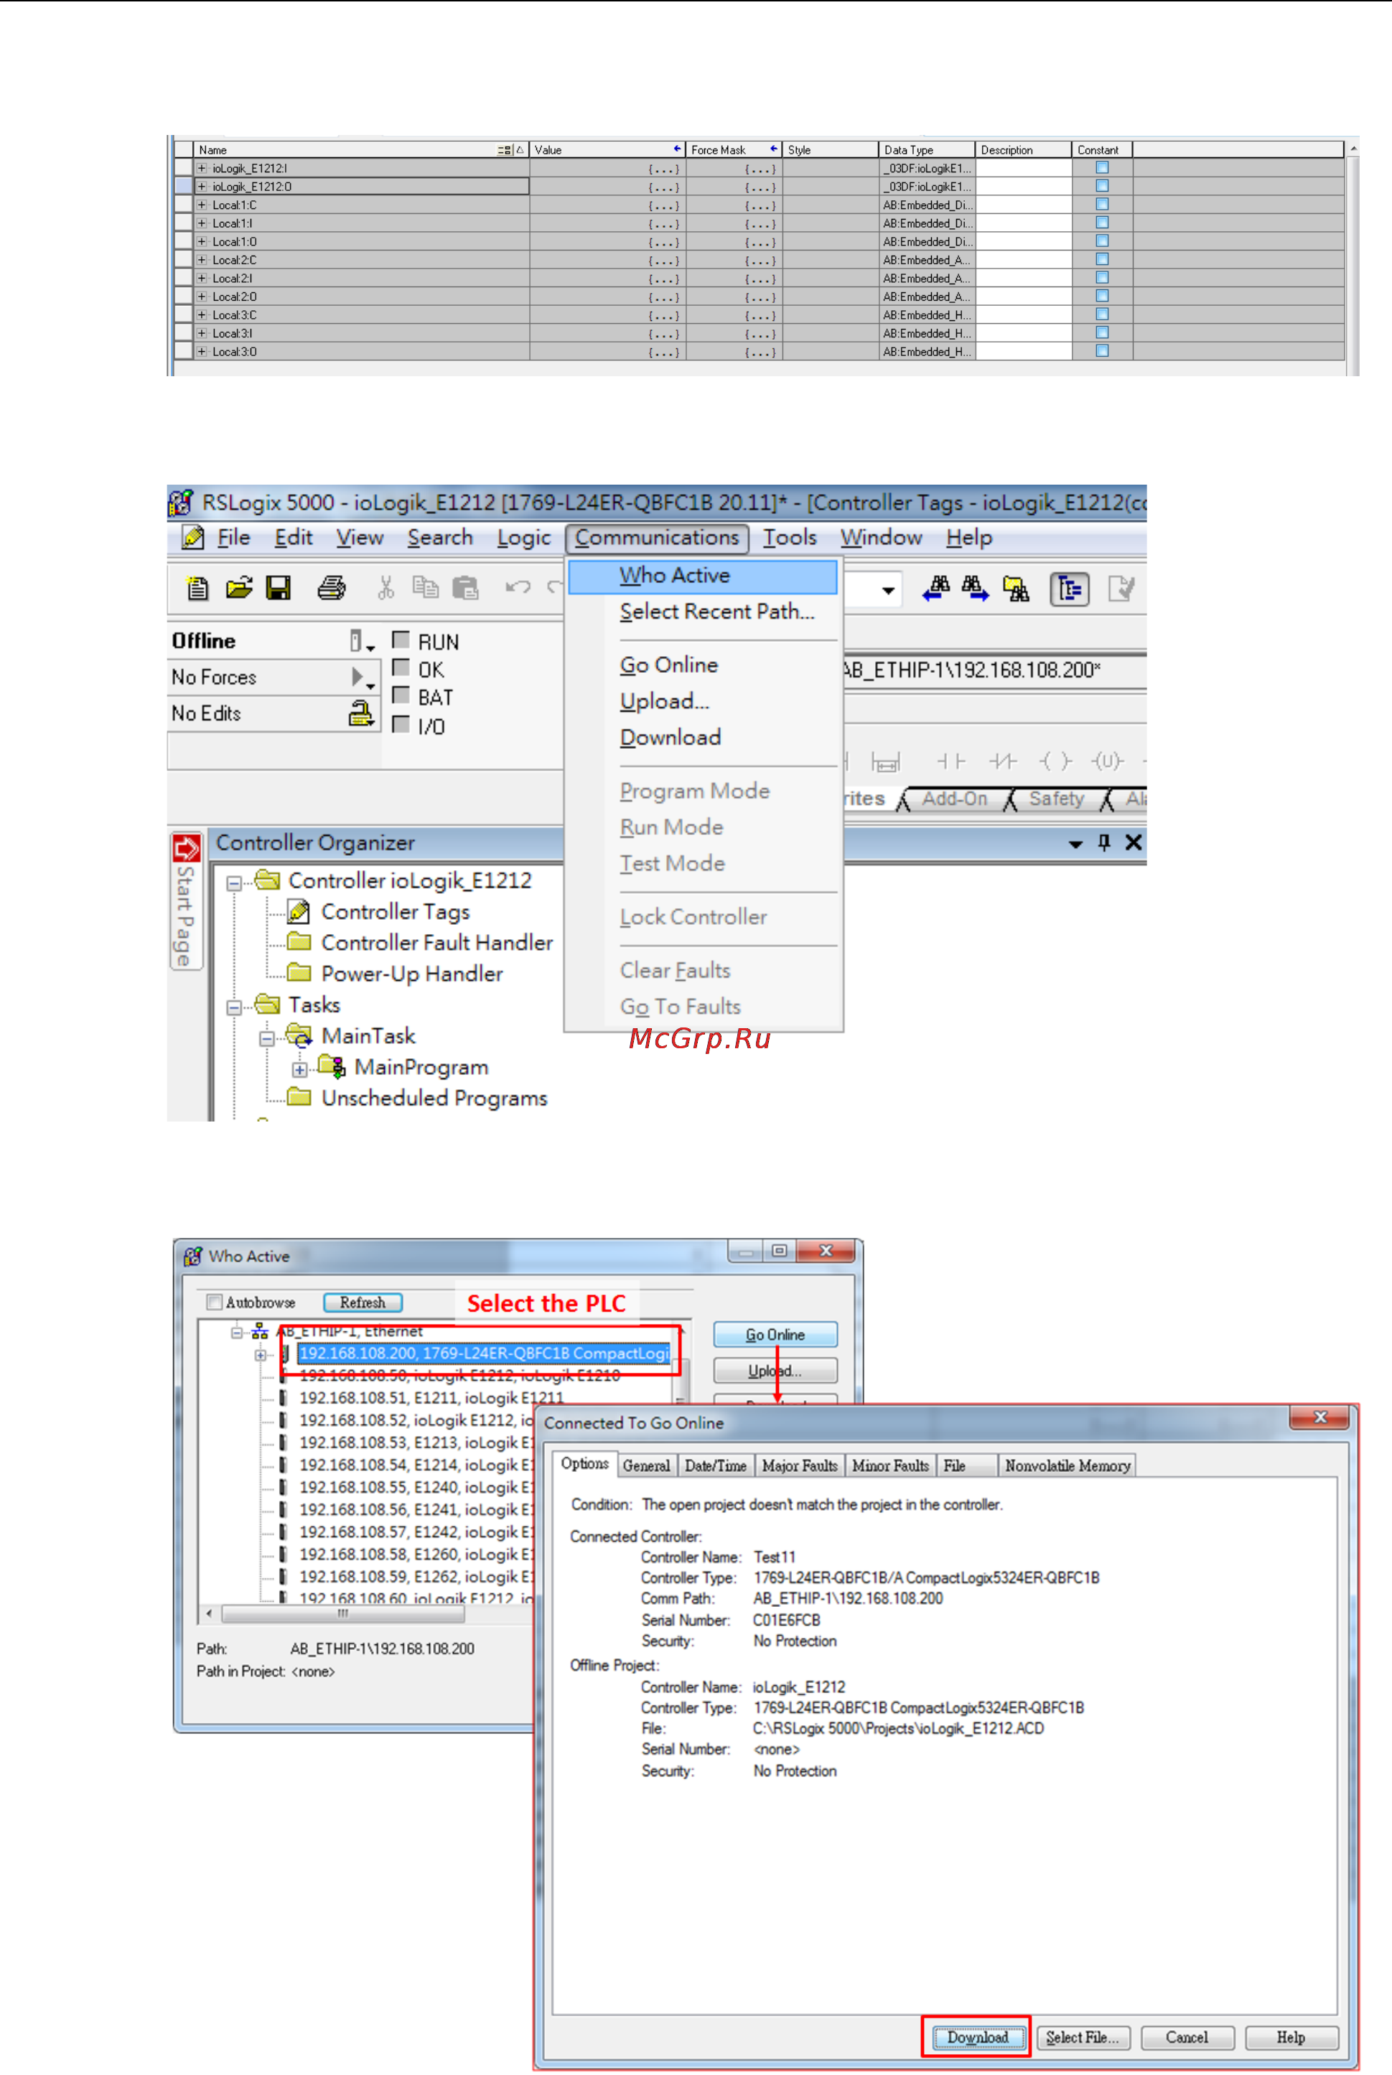Click the lock icon beside No Edits
The image size is (1392, 2075).
tap(360, 714)
